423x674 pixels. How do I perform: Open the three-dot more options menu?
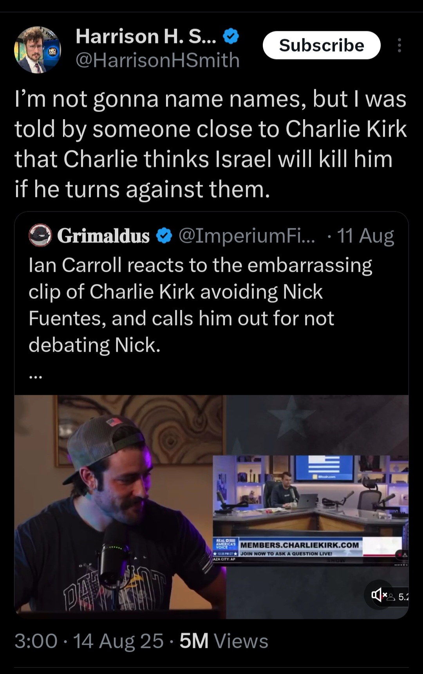pos(399,45)
